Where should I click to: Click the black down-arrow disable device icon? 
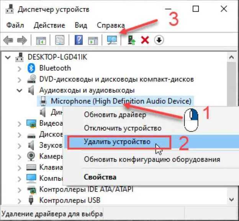pos(159,40)
